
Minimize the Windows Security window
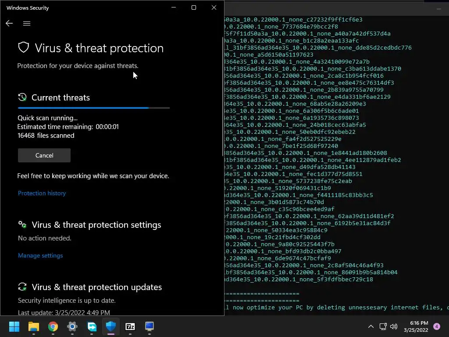click(x=174, y=7)
